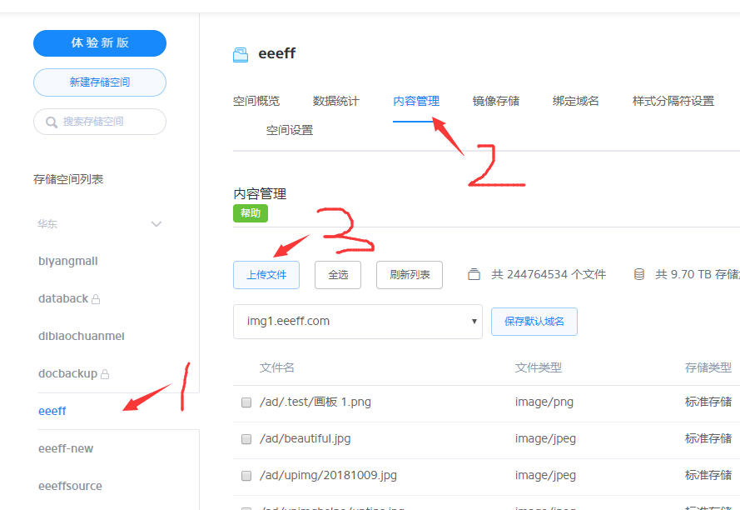Select the eeeff bucket in the sidebar

pyautogui.click(x=52, y=410)
